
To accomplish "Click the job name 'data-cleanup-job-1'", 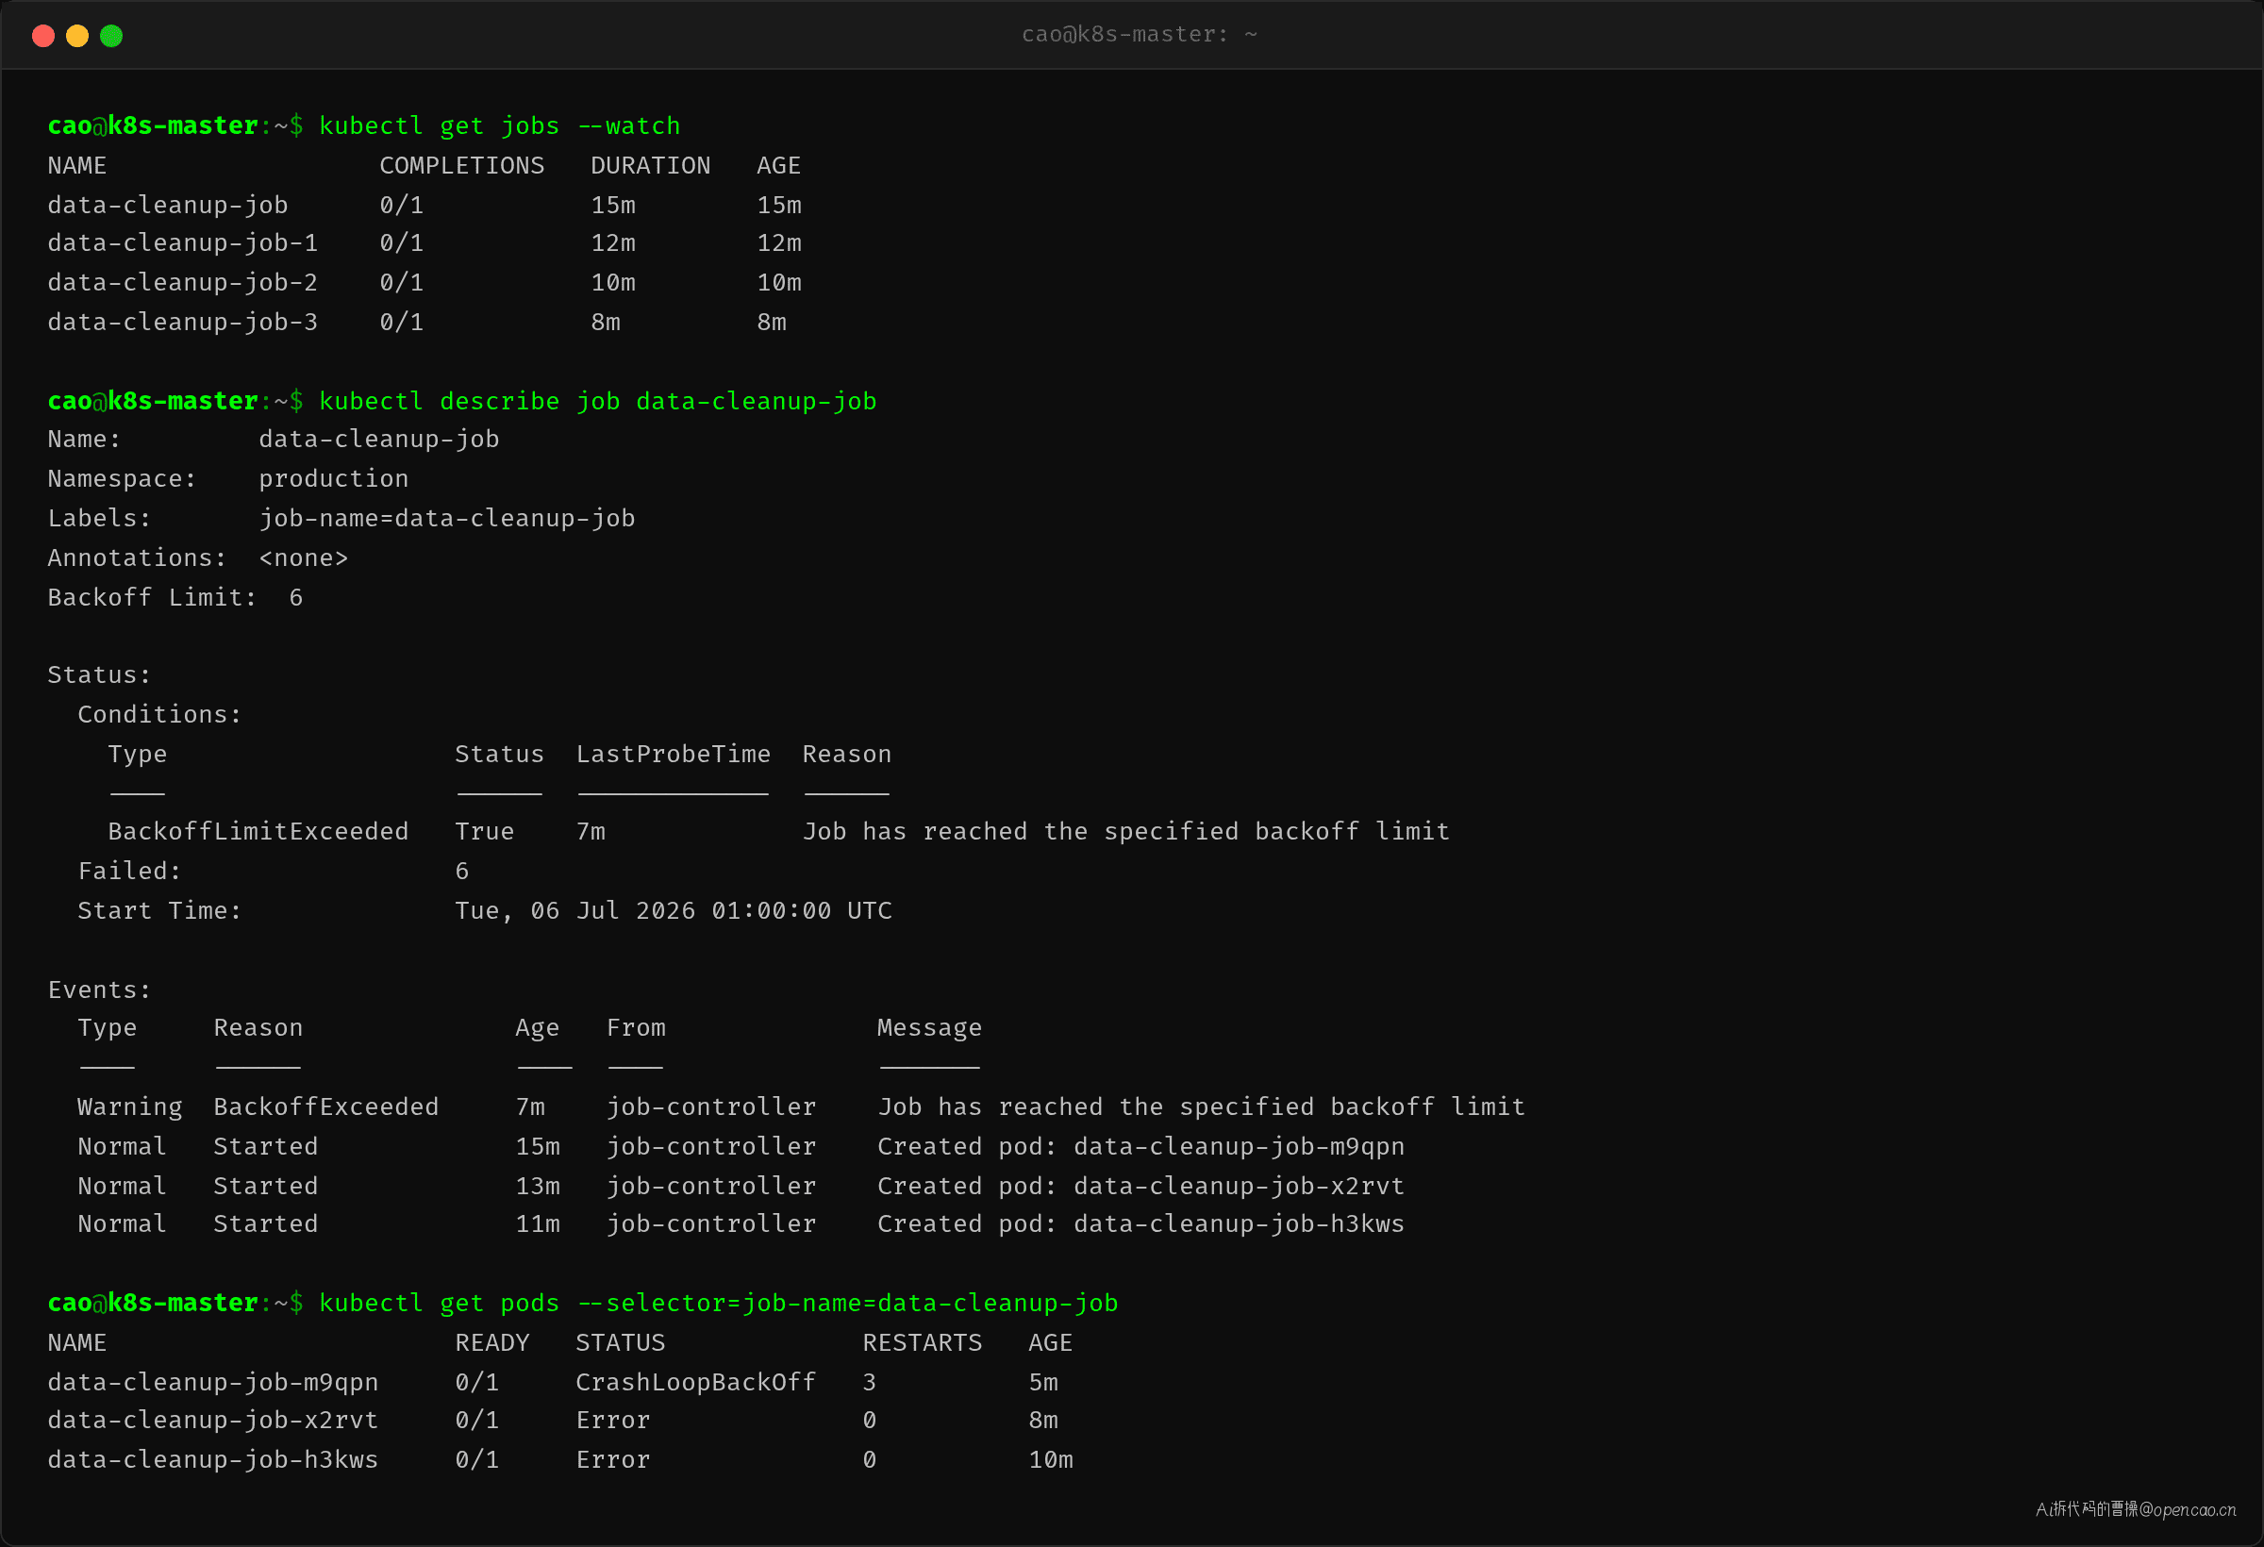I will (182, 242).
